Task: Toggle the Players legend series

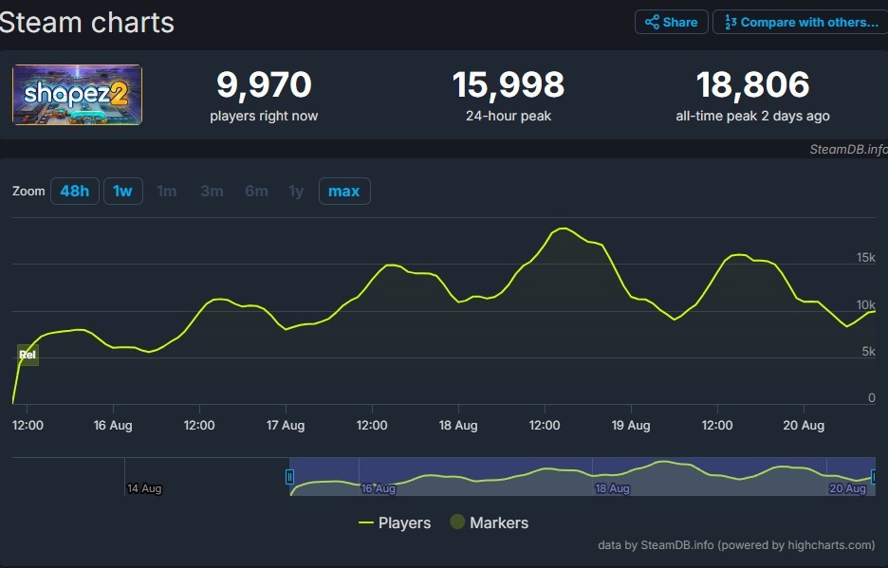Action: pyautogui.click(x=395, y=522)
